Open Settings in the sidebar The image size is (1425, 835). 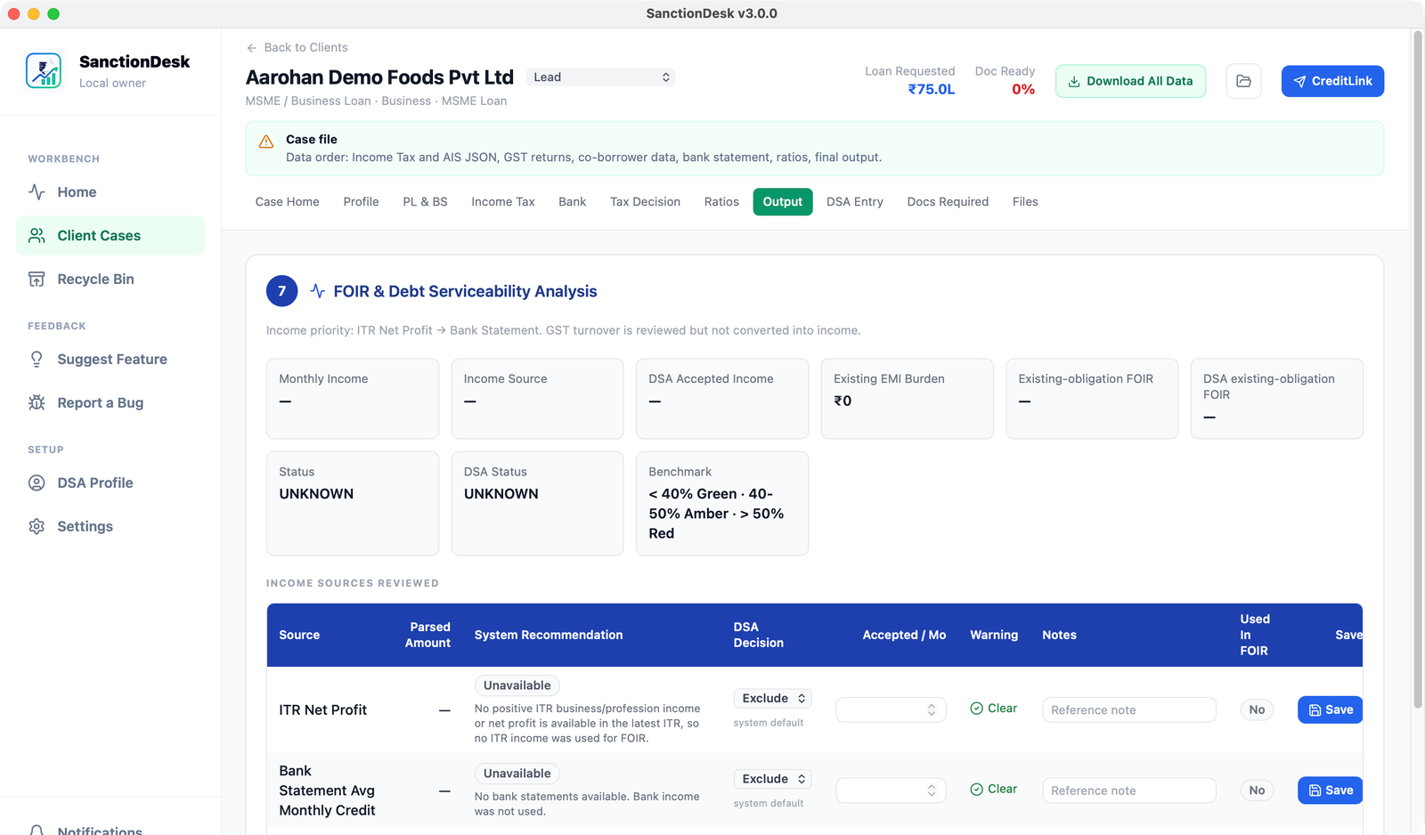[110, 526]
